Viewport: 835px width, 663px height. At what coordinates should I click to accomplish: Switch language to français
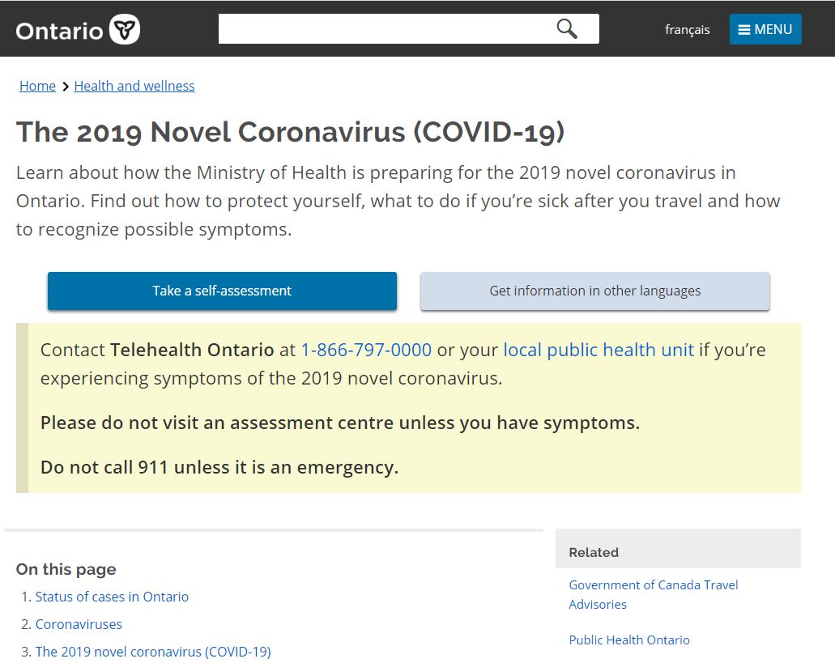click(x=687, y=30)
